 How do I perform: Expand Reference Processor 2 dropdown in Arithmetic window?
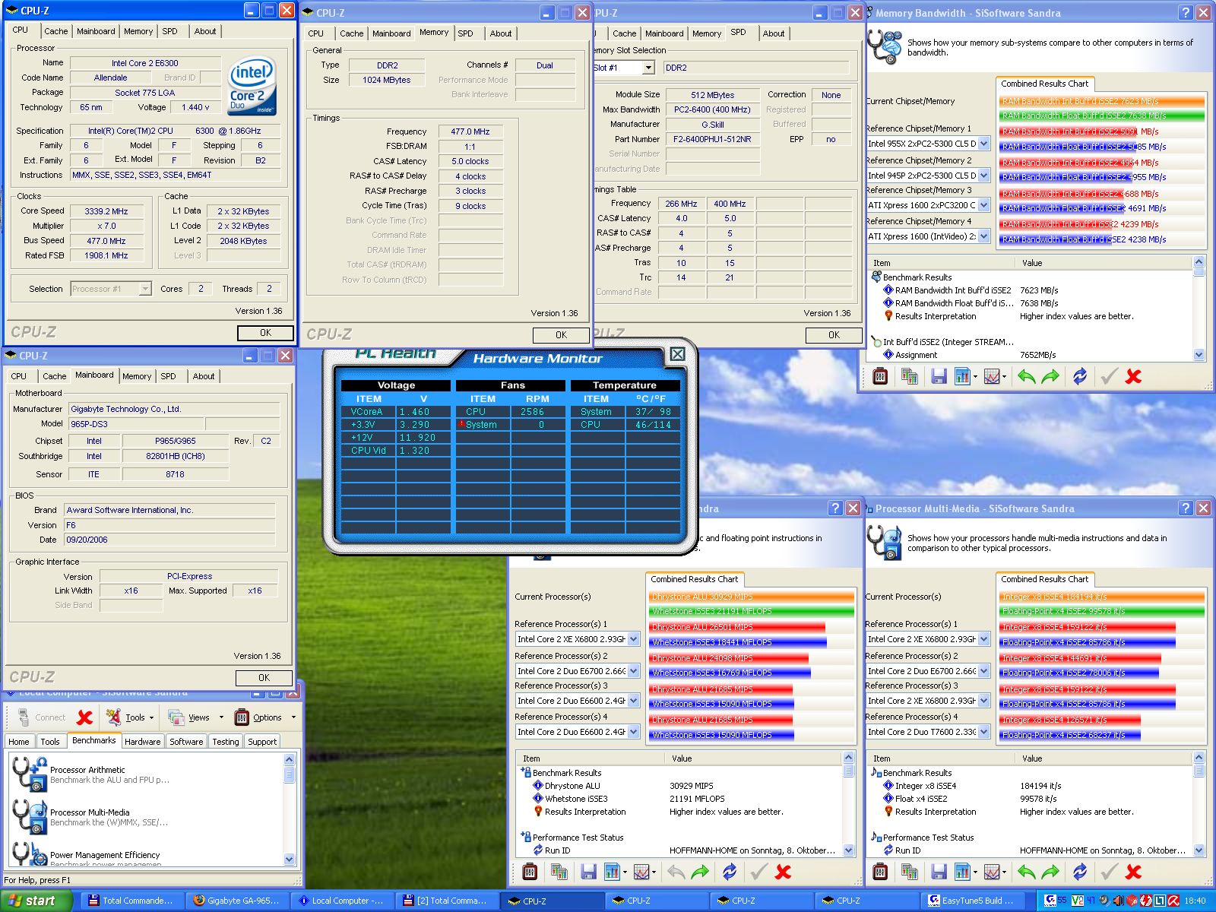[633, 671]
